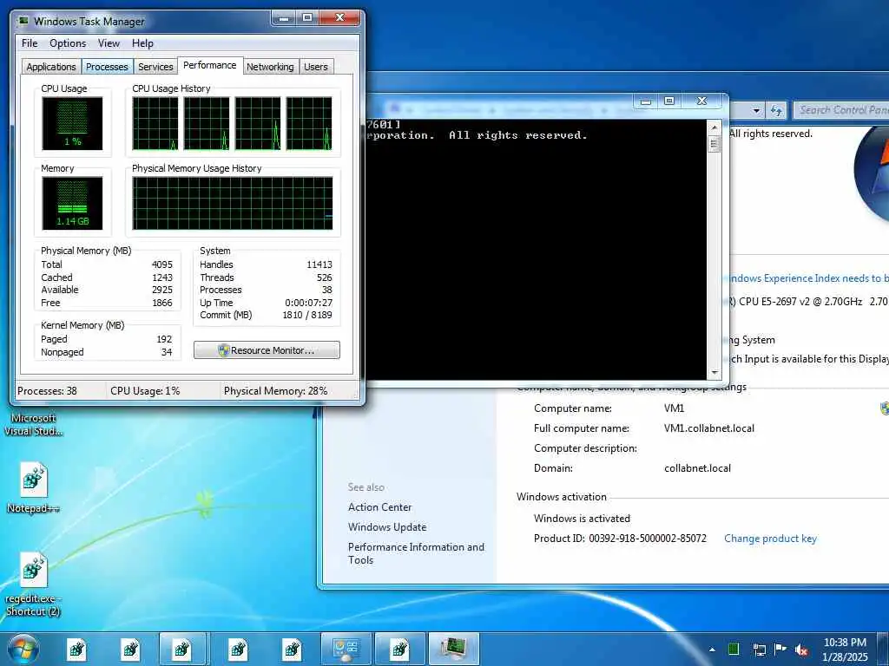Viewport: 889px width, 666px height.
Task: Click the Handles count 11413
Action: pyautogui.click(x=319, y=264)
